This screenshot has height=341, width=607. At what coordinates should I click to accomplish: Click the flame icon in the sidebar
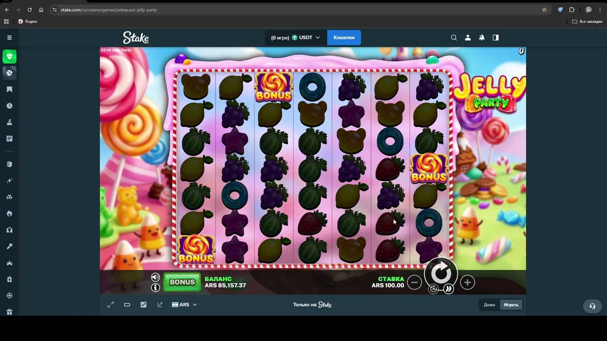click(9, 214)
